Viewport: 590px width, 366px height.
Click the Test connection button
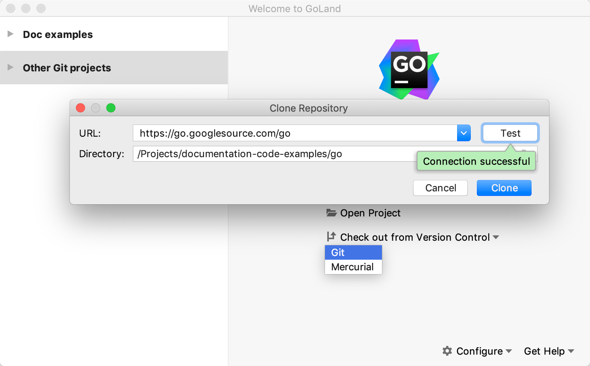pos(510,133)
